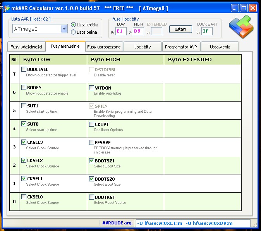Image resolution: width=261 pixels, height=231 pixels.
Task: Click the colorful mkAVR cube logo
Action: click(x=241, y=27)
